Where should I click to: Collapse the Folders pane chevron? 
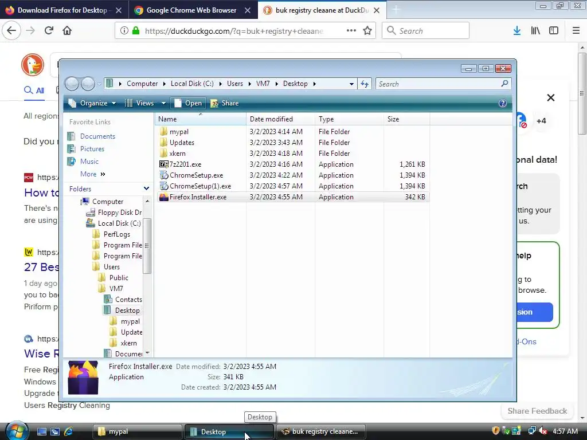coord(146,188)
